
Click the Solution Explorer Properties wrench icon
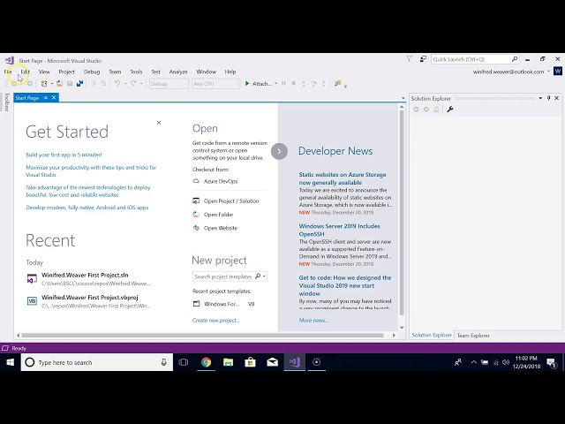point(449,110)
